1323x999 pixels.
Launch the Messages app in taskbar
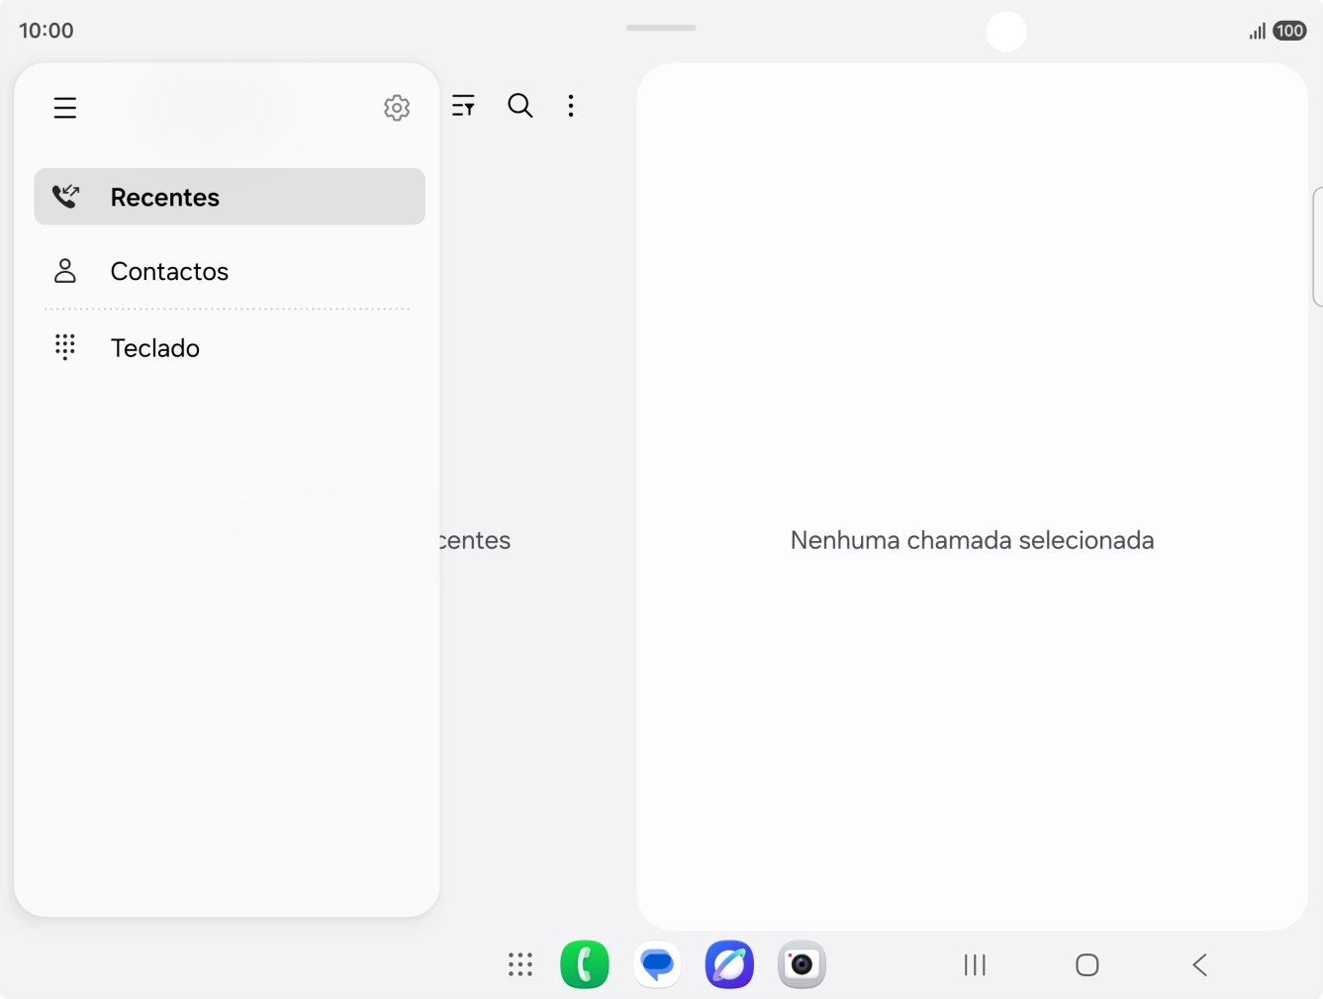pyautogui.click(x=657, y=964)
